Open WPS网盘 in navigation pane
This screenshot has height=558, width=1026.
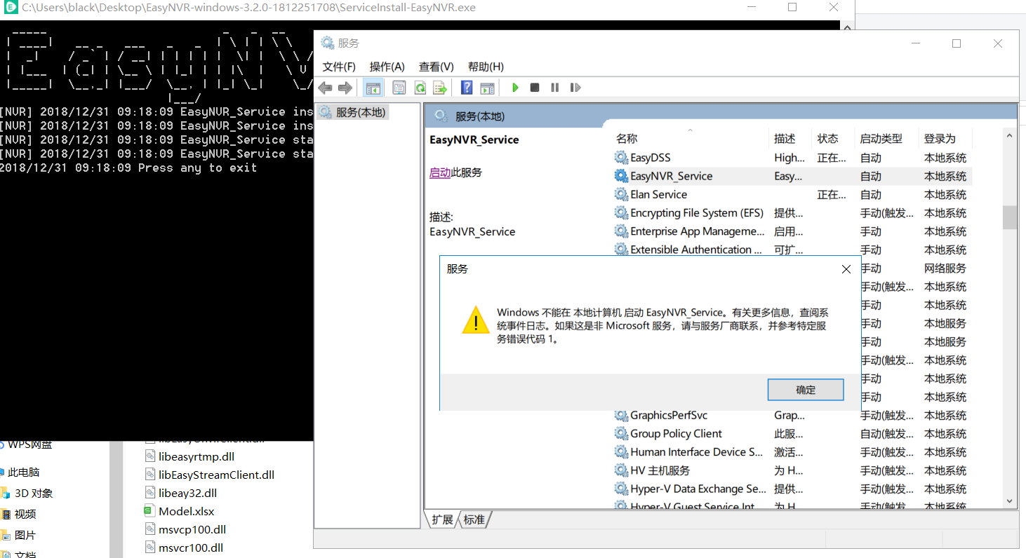click(x=29, y=444)
